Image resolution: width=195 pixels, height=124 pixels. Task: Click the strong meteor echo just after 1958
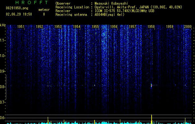pos(152,86)
